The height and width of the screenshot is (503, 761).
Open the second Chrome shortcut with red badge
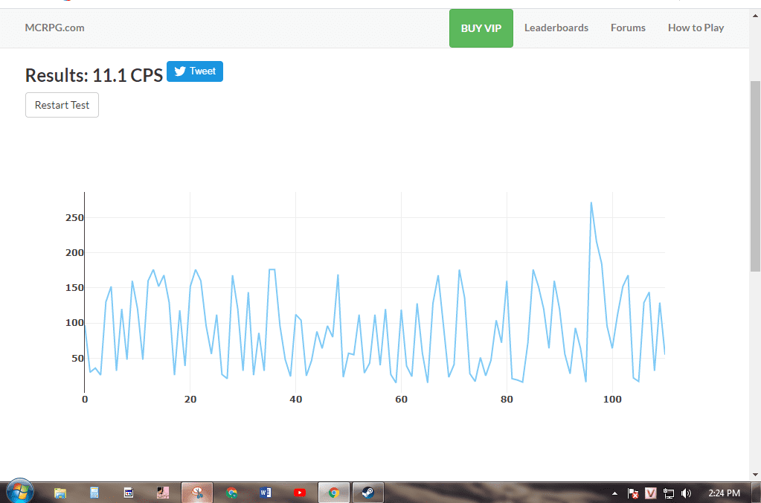click(x=231, y=493)
